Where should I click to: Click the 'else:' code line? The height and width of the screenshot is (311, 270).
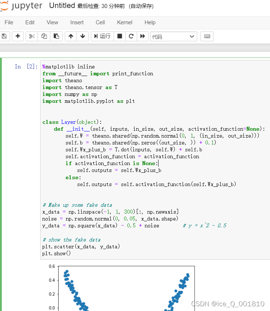click(73, 177)
